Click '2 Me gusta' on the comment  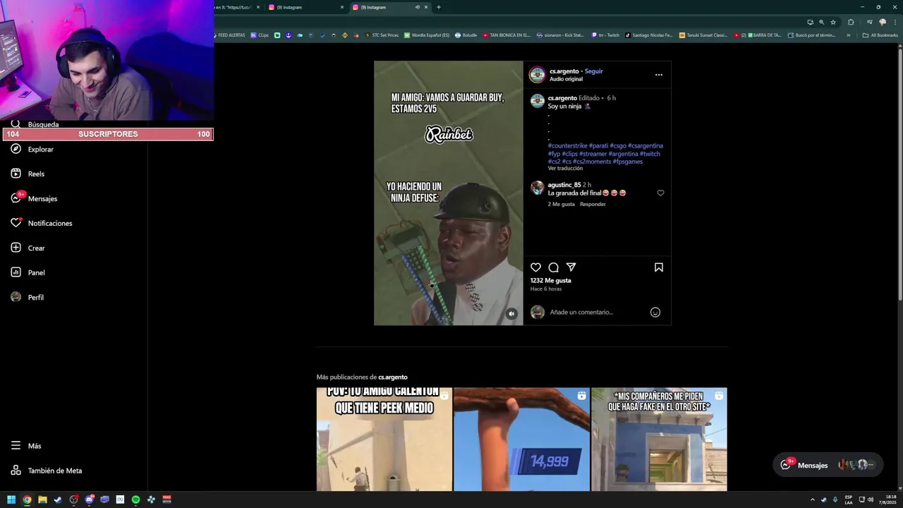[x=562, y=204]
